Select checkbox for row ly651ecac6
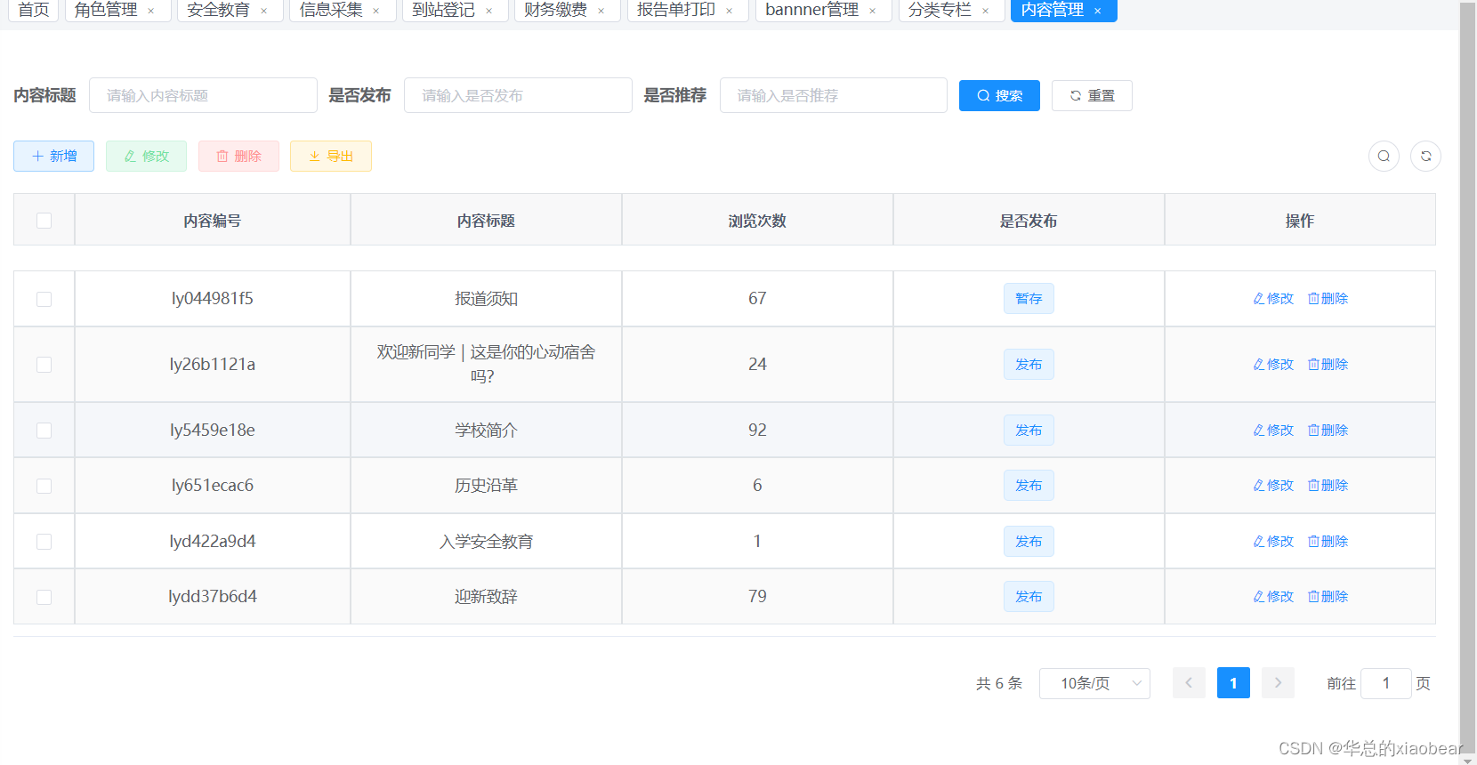 click(44, 486)
